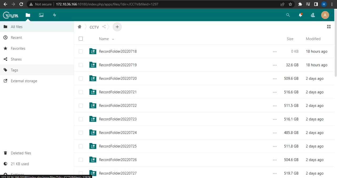Viewport: 337px width, 178px height.
Task: Select RecordFolder20220721 checkbox
Action: (x=81, y=92)
